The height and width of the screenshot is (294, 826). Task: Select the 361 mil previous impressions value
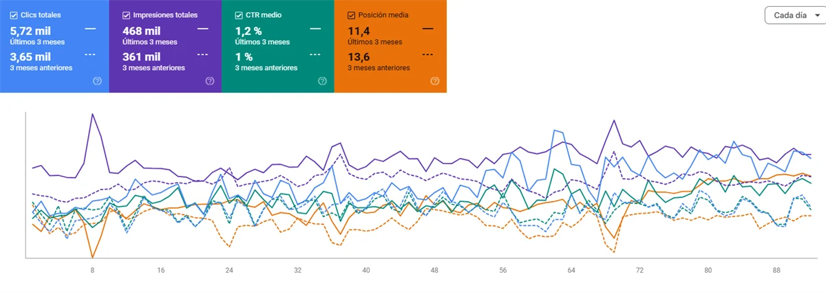(141, 56)
